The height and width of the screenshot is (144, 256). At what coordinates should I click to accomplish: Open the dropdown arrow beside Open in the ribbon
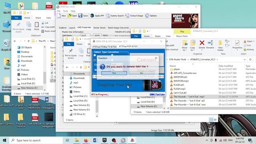(254, 41)
